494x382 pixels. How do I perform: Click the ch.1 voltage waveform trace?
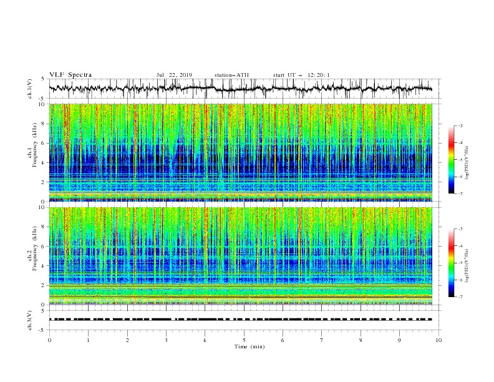pyautogui.click(x=240, y=89)
